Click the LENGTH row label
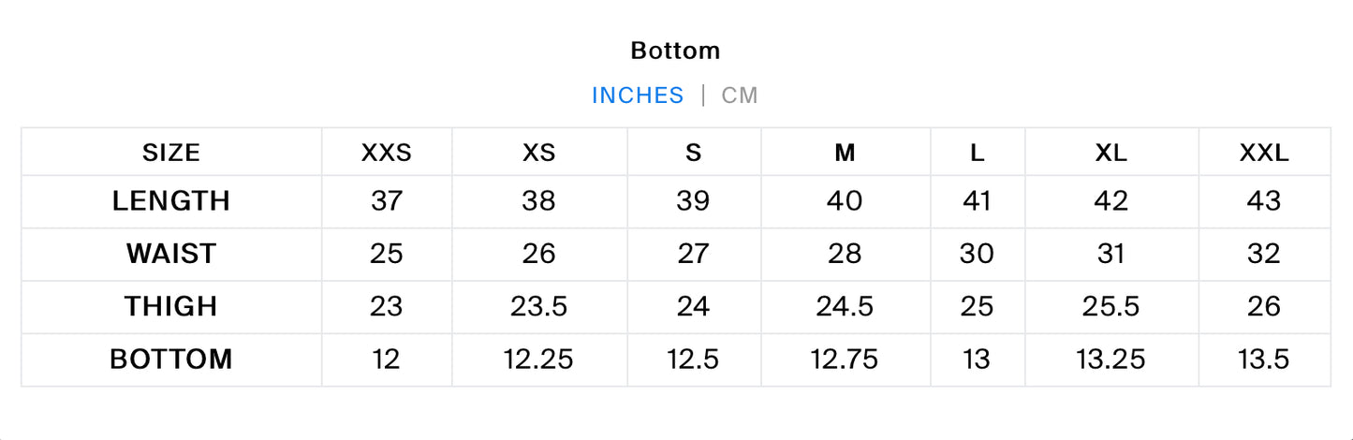This screenshot has width=1353, height=440. click(171, 201)
